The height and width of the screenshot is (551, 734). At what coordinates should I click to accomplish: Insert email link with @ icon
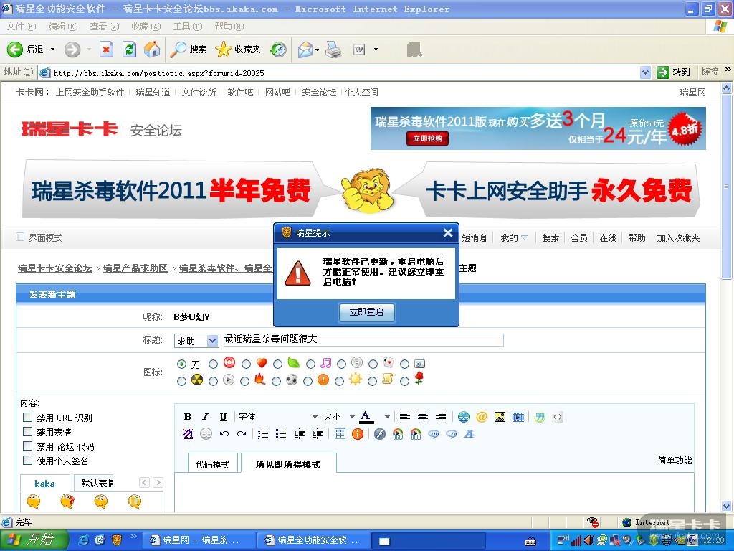click(x=481, y=417)
